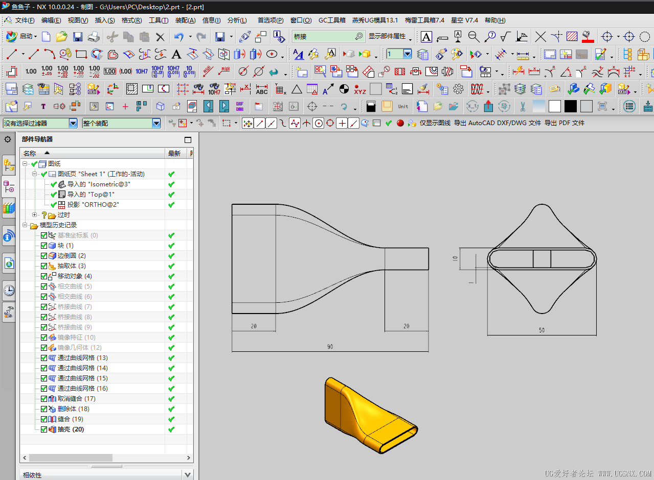Click the scissors icon in bottom toolbar row
This screenshot has height=480, width=654.
click(x=523, y=107)
